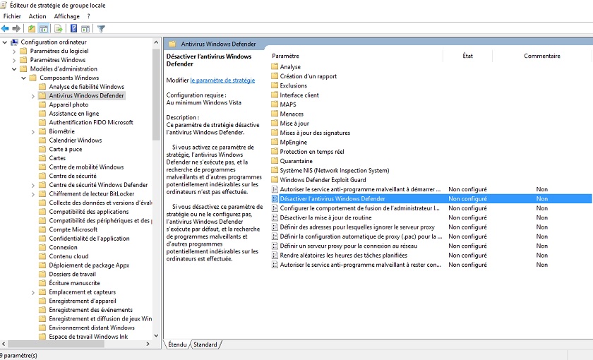Image resolution: width=593 pixels, height=360 pixels.
Task: Collapse the Modèles d'administration node
Action: [14, 69]
